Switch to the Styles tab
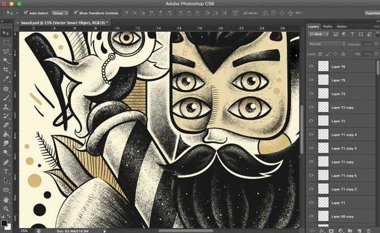Image resolution: width=380 pixels, height=233 pixels. (x=341, y=26)
